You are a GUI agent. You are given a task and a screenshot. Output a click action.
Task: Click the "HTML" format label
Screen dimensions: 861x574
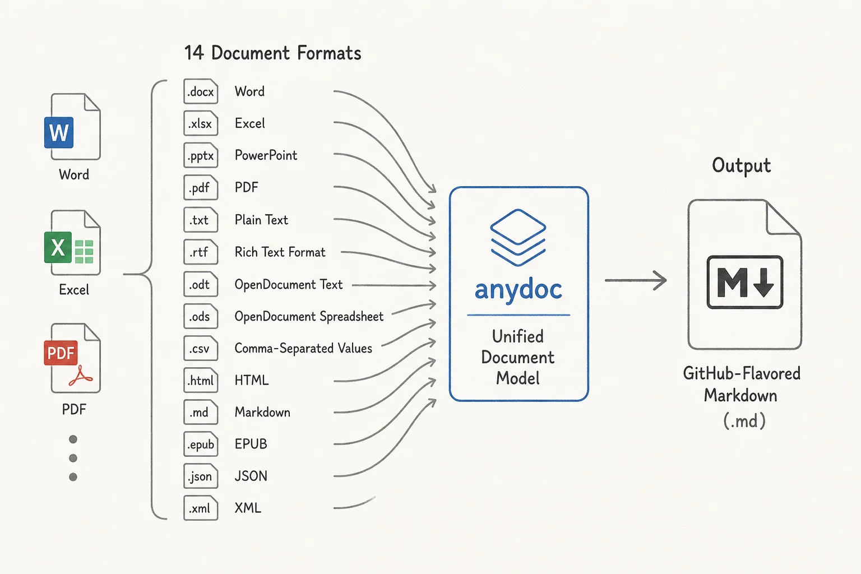(x=252, y=380)
